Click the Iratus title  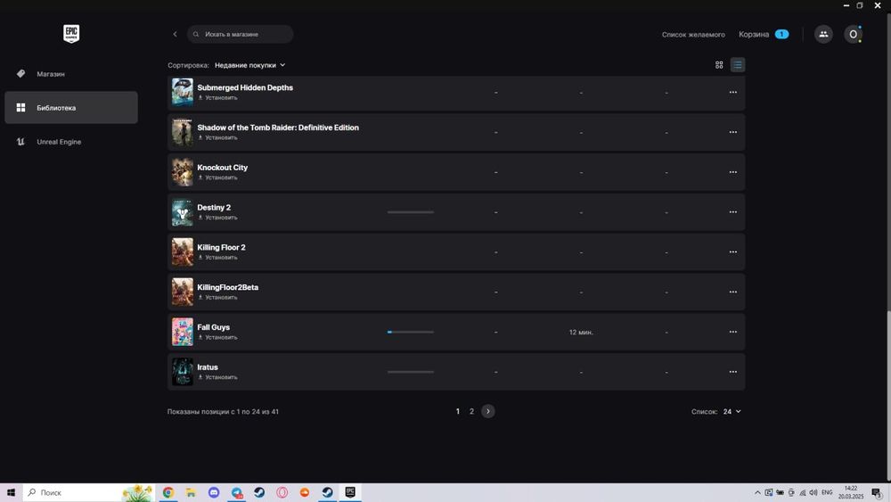pyautogui.click(x=208, y=367)
